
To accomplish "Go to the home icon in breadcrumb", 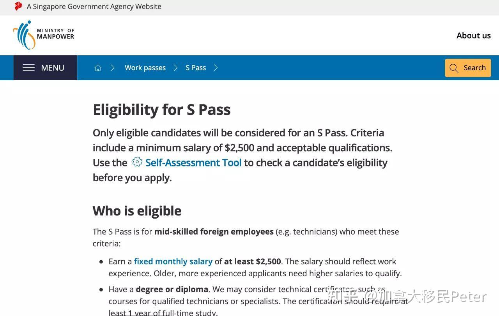I will coord(98,68).
